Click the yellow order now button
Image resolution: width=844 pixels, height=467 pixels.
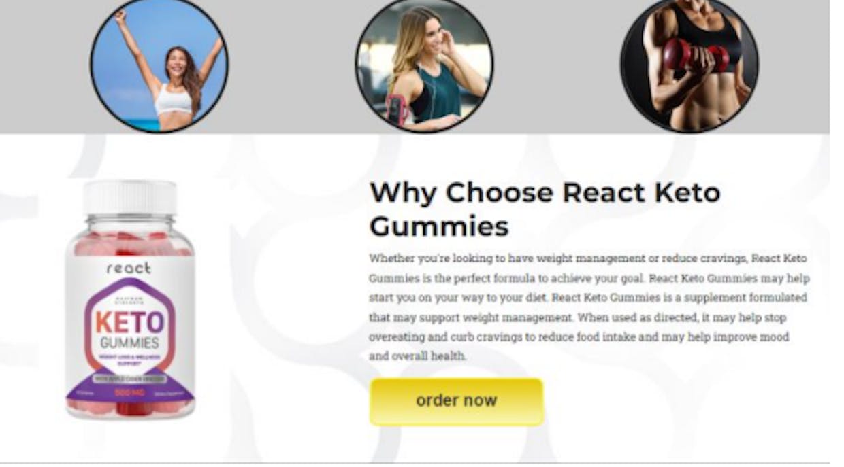pyautogui.click(x=456, y=402)
